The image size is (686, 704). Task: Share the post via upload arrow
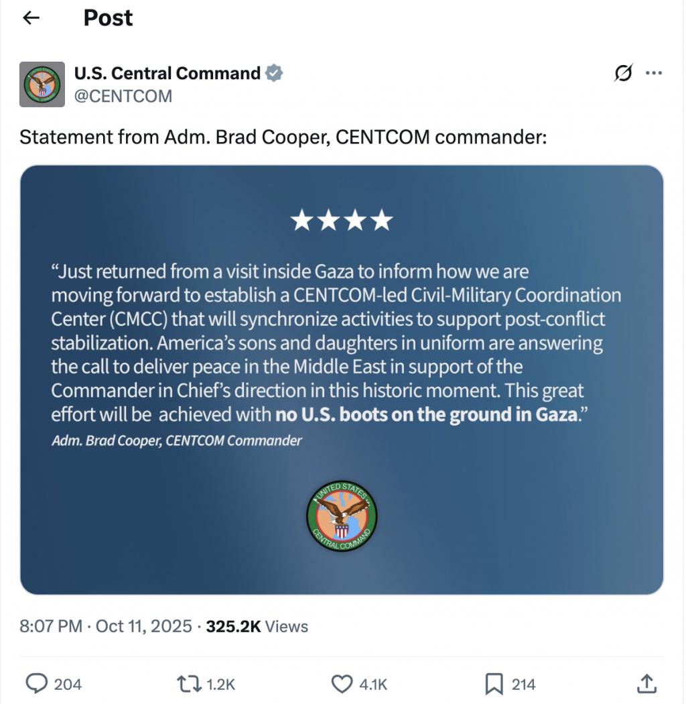646,684
